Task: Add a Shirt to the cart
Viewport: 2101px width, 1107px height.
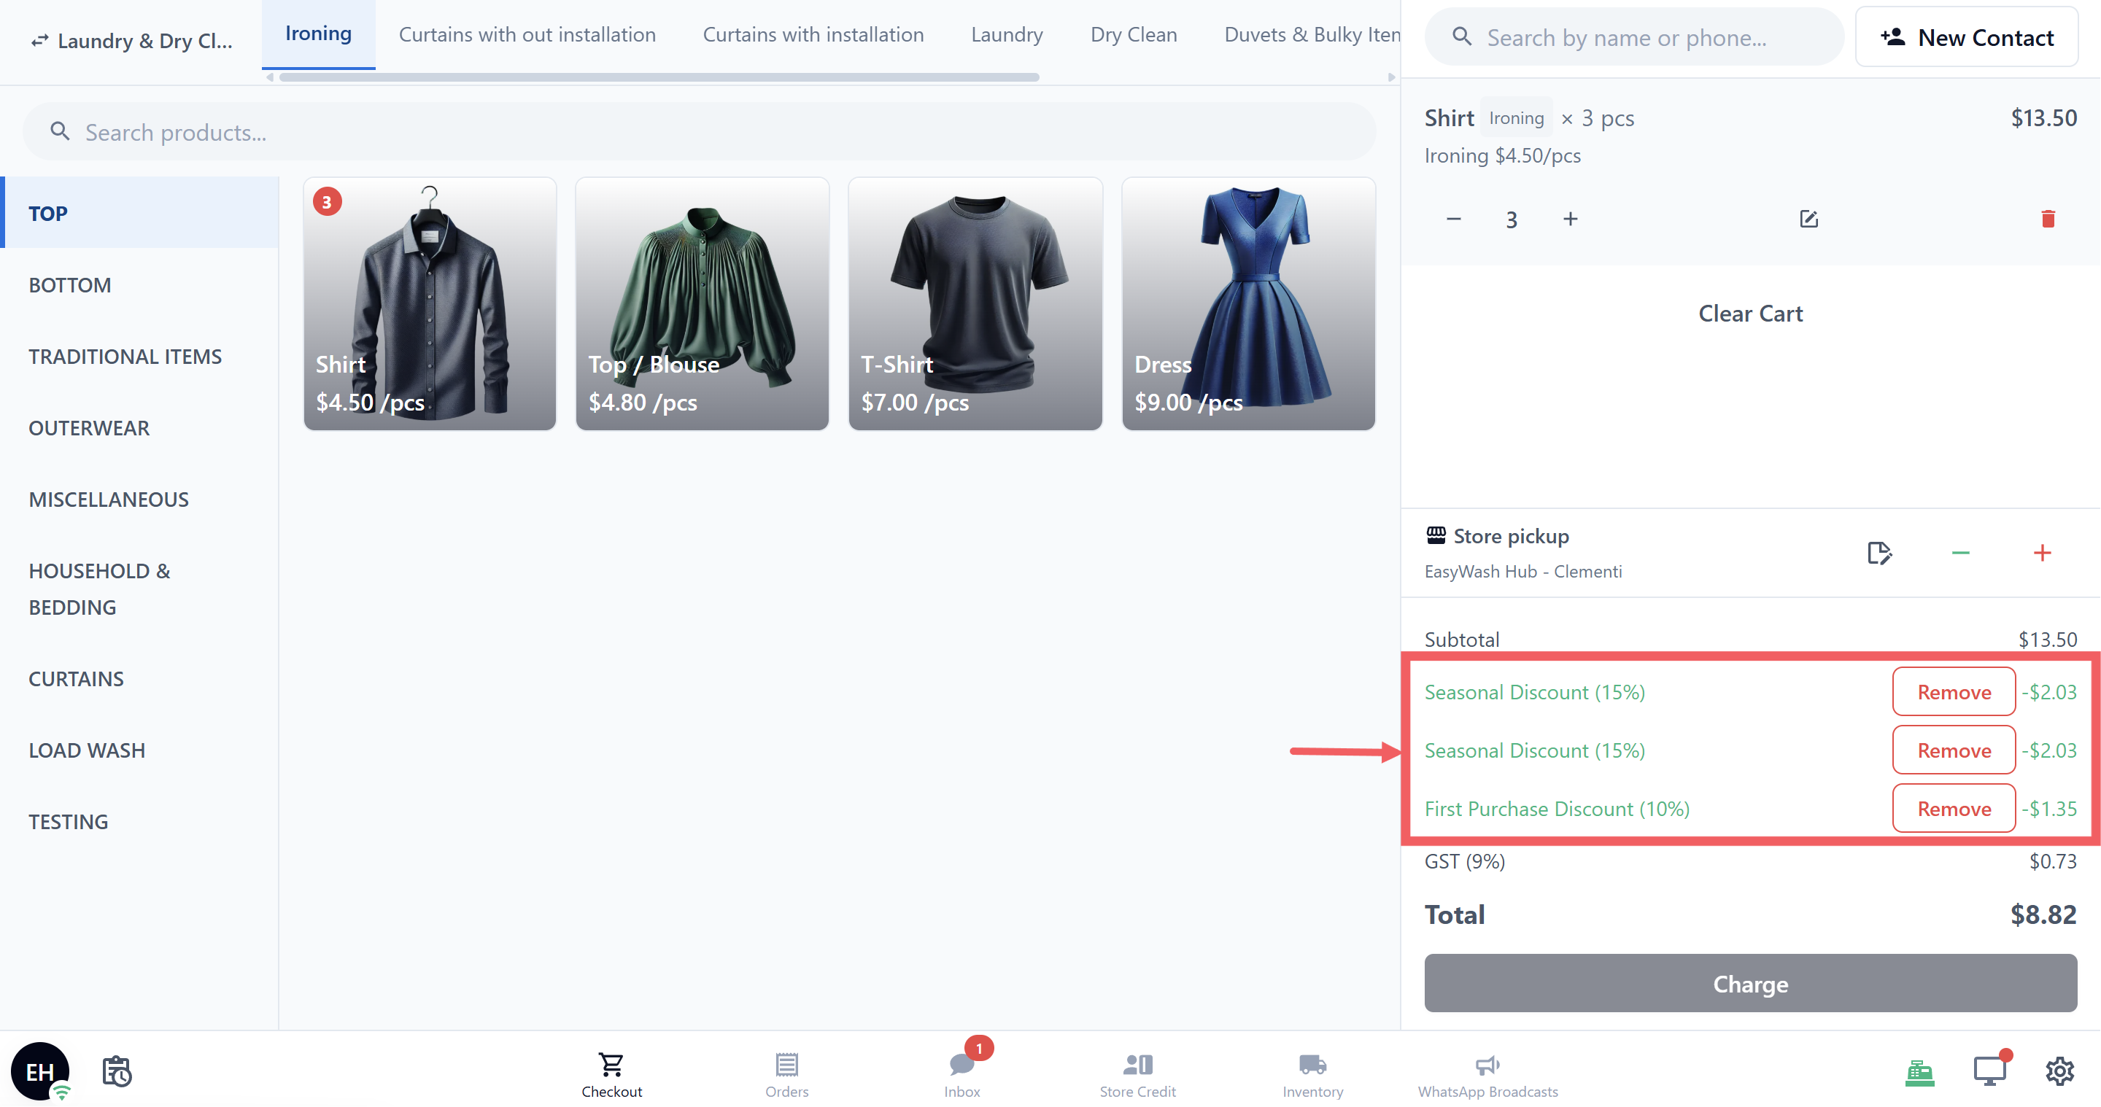Action: pyautogui.click(x=430, y=303)
